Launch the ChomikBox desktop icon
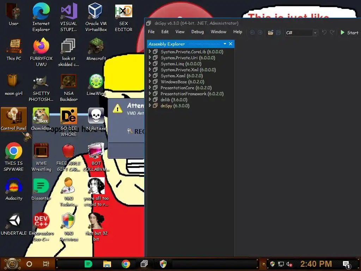The width and height of the screenshot is (361, 271). [41, 119]
